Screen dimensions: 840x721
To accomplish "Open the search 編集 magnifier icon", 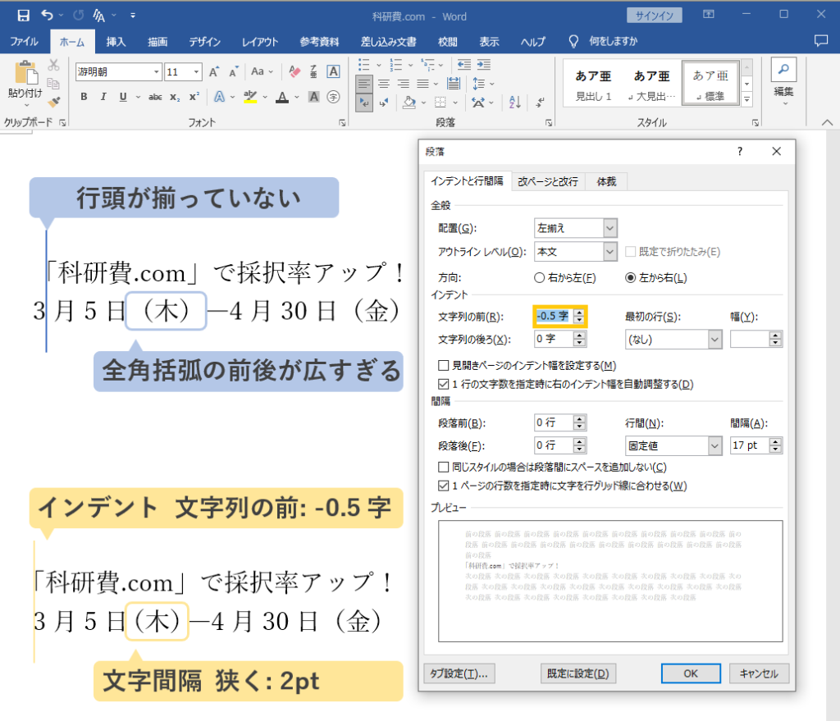I will pyautogui.click(x=783, y=70).
